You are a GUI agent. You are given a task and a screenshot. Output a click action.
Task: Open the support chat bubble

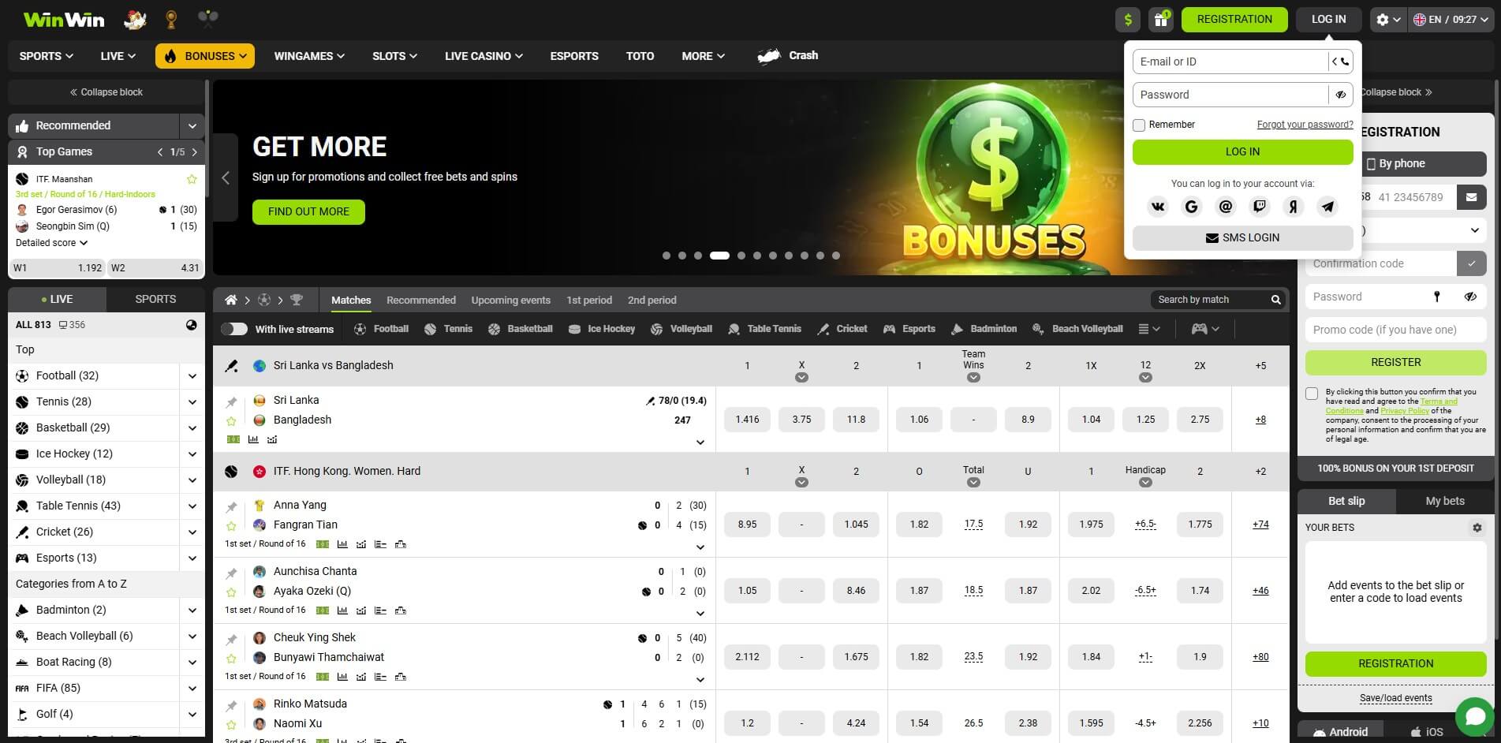[1474, 715]
